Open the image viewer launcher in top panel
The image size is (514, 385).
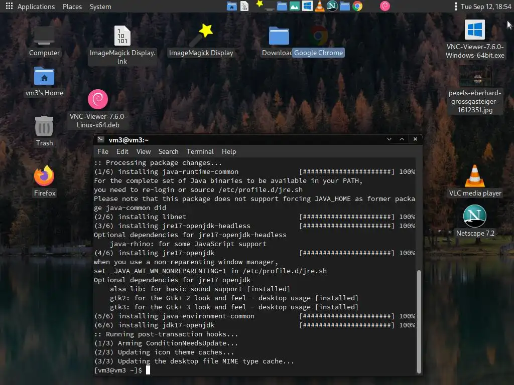point(295,6)
